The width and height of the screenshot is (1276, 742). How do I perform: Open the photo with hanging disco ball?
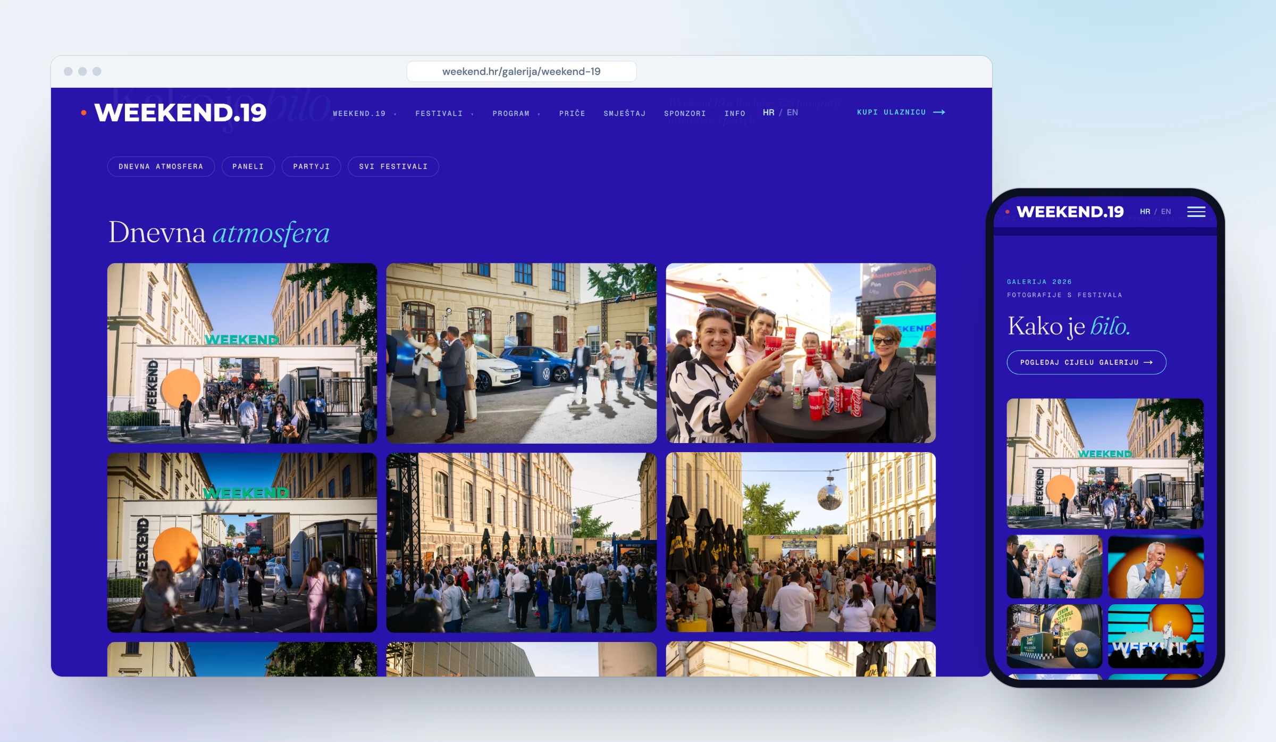[801, 543]
